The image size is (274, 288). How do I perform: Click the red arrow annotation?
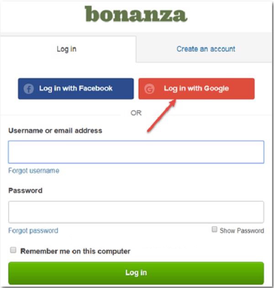pos(161,116)
